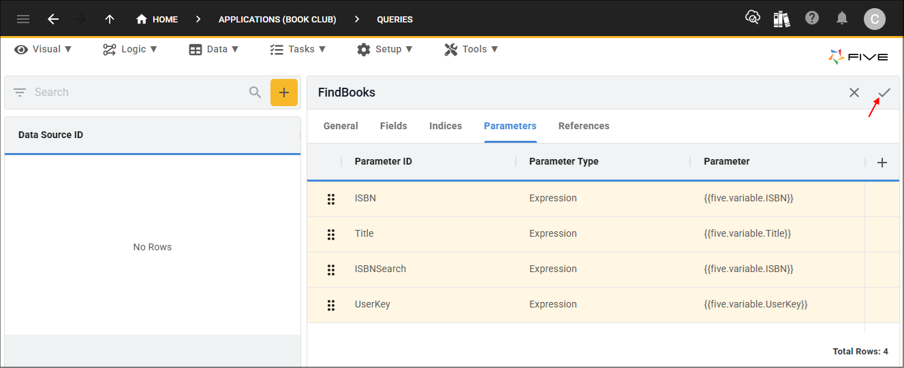Expand the Logic menu dropdown
This screenshot has height=368, width=904.
coord(130,49)
